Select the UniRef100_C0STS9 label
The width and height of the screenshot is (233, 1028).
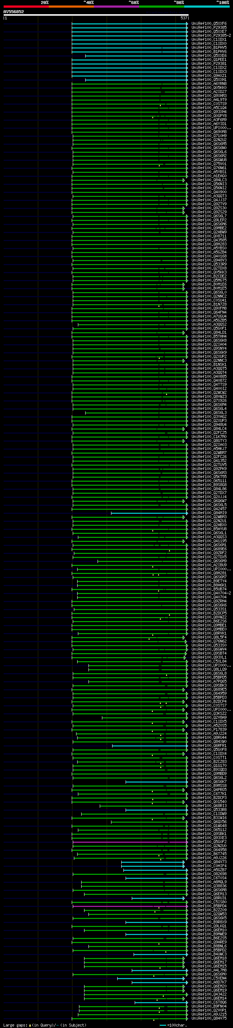point(209,104)
